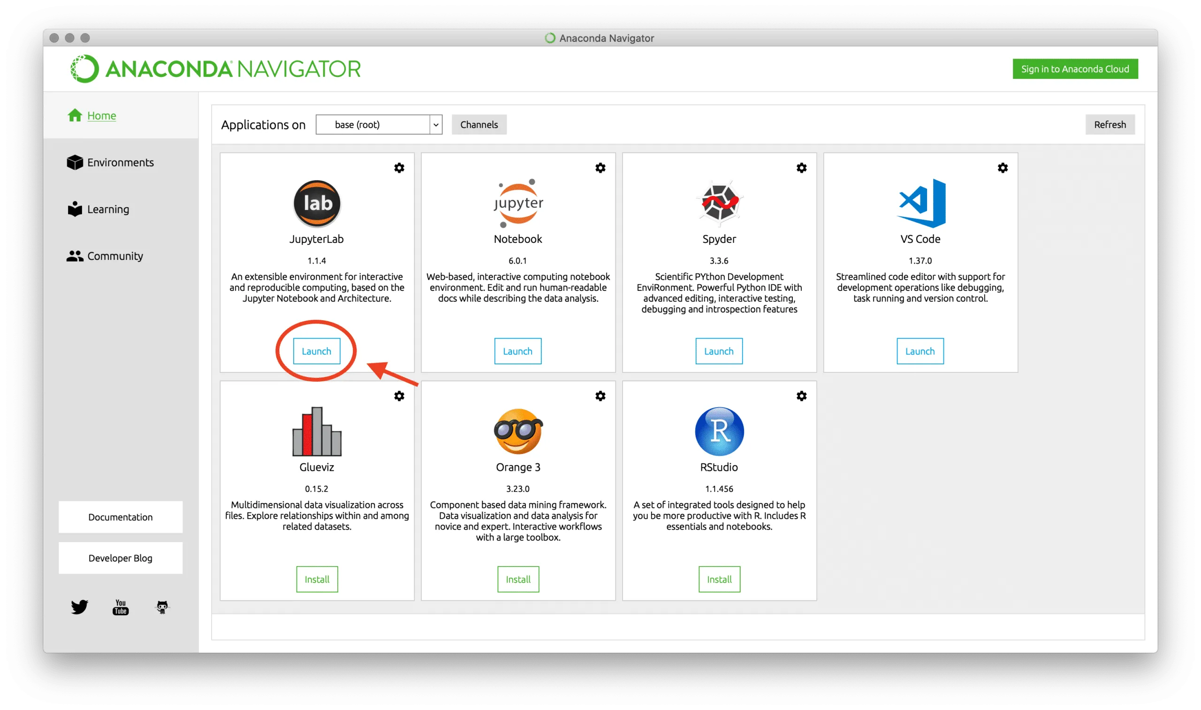Open settings gear on RStudio card
Viewport: 1201px width, 710px height.
[x=801, y=396]
